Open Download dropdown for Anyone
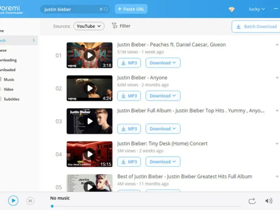280x210 pixels. point(163,96)
